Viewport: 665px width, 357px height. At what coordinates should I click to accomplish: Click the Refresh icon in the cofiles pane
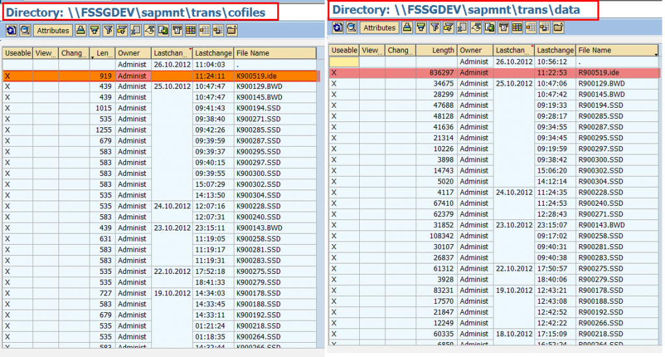click(11, 30)
